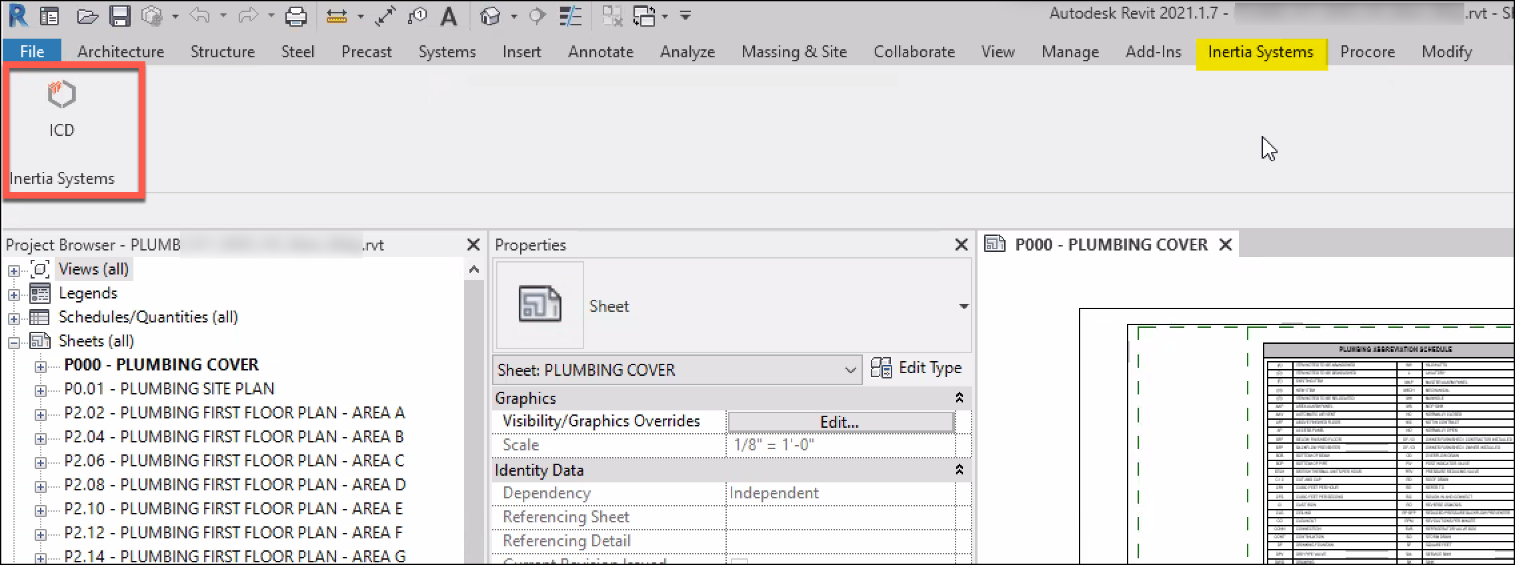Click the Synchronize with Central icon
This screenshot has width=1515, height=565.
pyautogui.click(x=152, y=16)
